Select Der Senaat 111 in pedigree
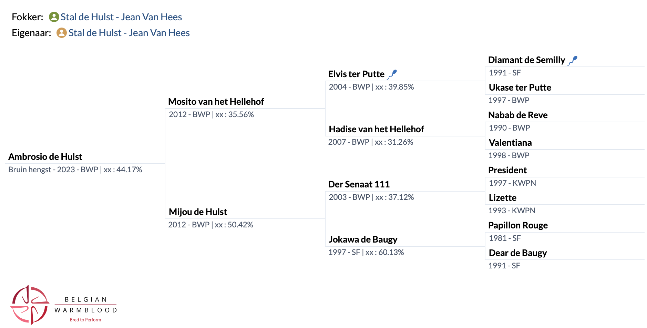 359,184
